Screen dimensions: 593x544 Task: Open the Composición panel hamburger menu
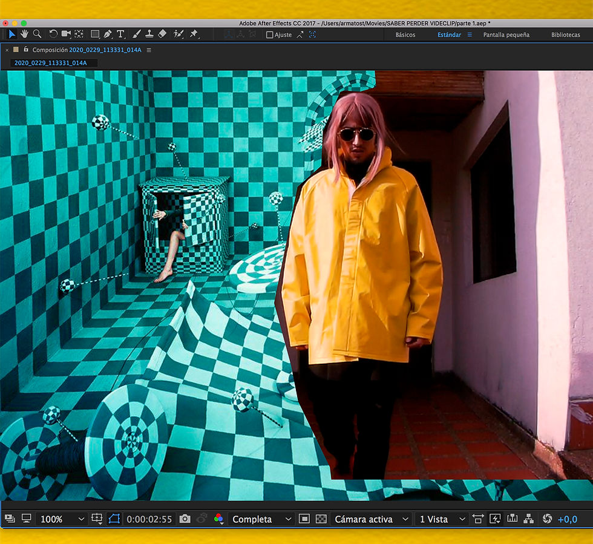(x=149, y=50)
